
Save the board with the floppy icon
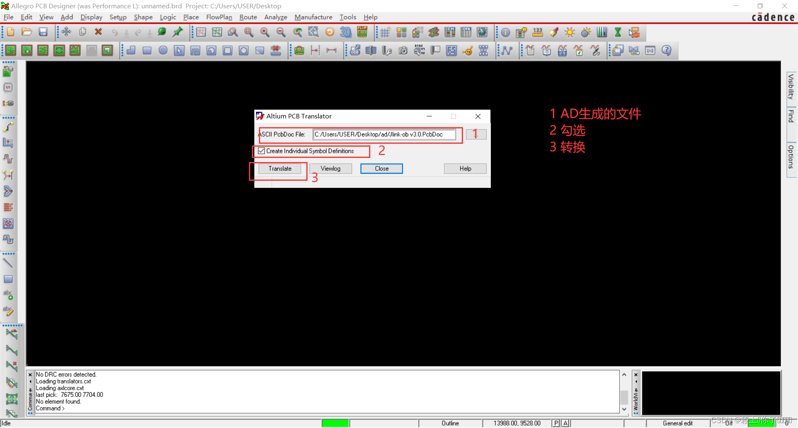click(43, 32)
